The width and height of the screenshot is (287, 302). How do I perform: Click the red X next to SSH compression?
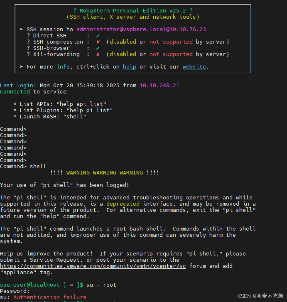tap(98, 42)
